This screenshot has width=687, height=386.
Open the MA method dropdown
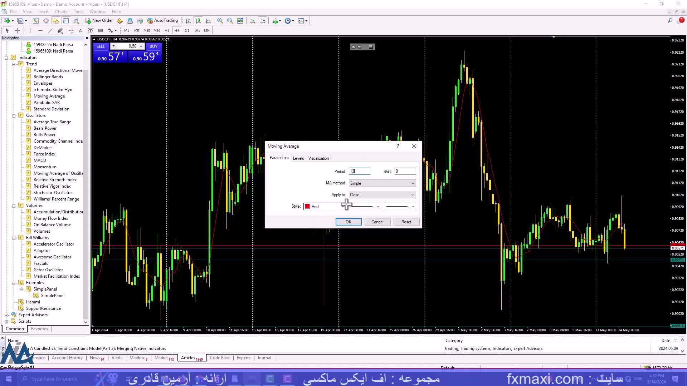pyautogui.click(x=382, y=183)
